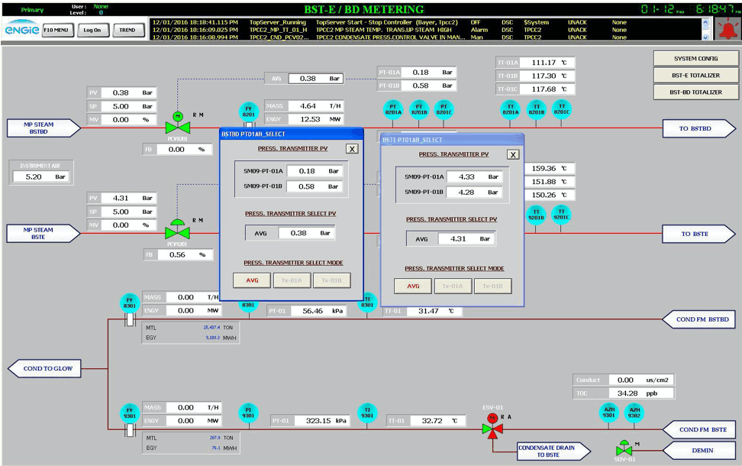Select the AZH 9302 analyzer bubble
Viewport: 742px width, 466px height.
pyautogui.click(x=634, y=413)
